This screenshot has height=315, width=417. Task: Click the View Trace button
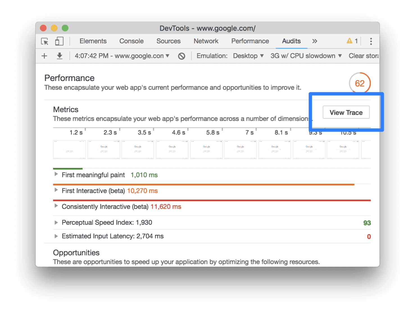346,112
